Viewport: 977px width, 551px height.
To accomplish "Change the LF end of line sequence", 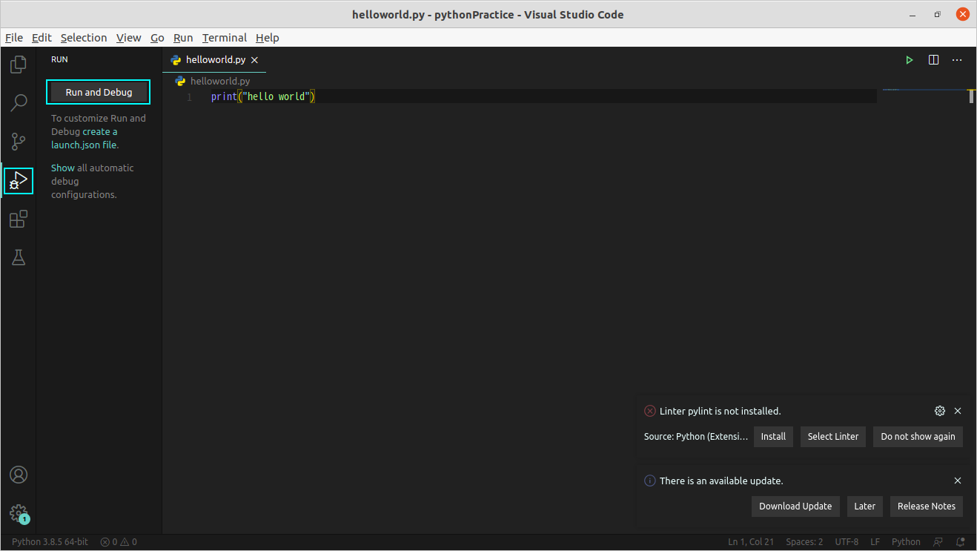I will click(875, 542).
